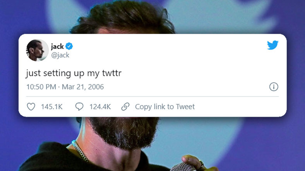The width and height of the screenshot is (305, 171).
Task: Click the Copy link to Tweet text
Action: click(x=165, y=107)
